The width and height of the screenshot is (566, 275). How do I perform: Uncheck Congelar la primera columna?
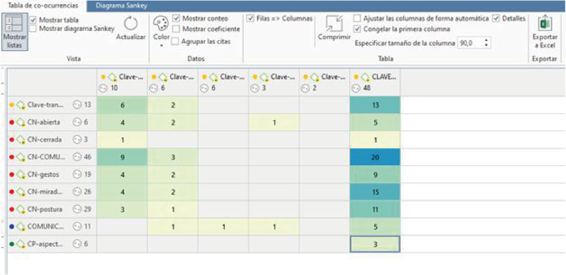click(x=357, y=29)
